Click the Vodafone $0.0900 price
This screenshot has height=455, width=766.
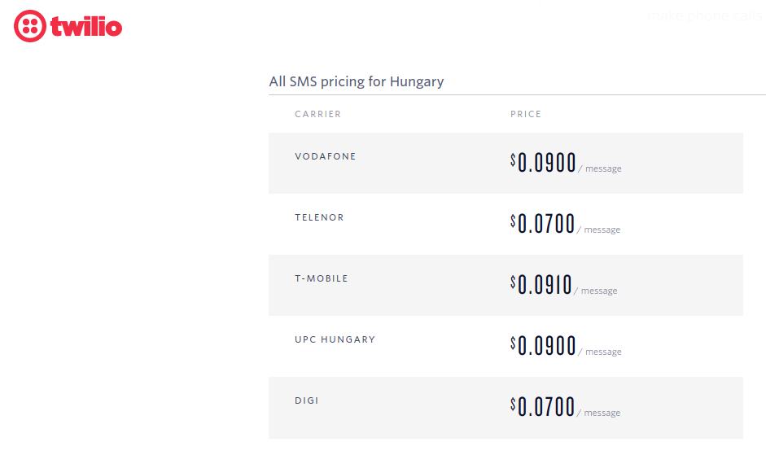[x=543, y=163]
